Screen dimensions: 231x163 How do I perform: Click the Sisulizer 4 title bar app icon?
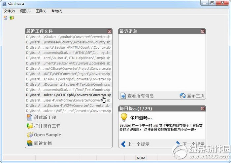coord(5,4)
